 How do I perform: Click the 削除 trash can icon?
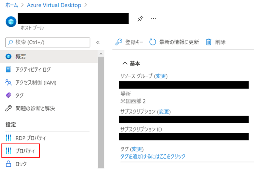click(209, 42)
